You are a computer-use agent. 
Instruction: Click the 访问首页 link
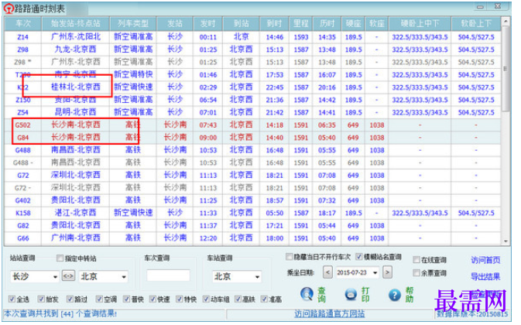(485, 260)
